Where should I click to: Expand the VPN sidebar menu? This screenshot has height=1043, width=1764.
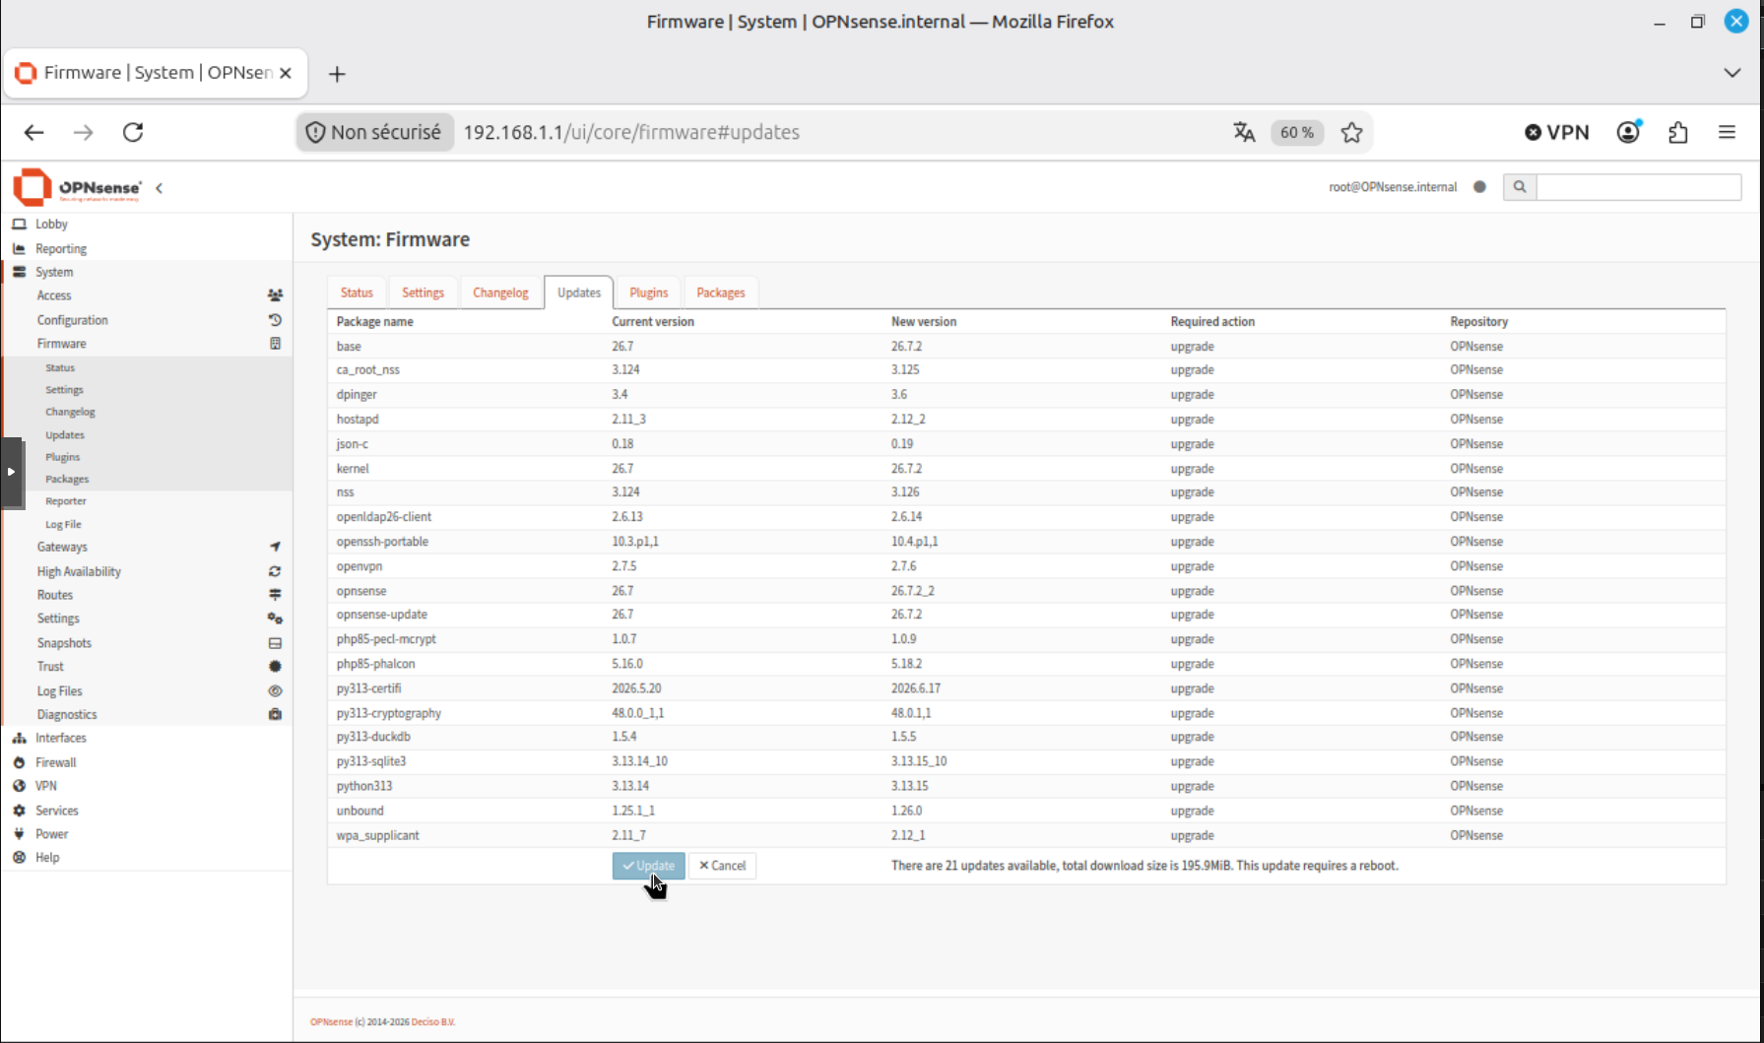46,787
